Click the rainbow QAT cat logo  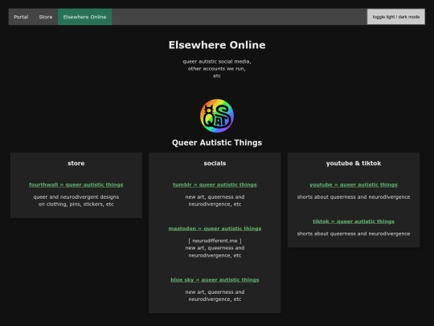(217, 116)
